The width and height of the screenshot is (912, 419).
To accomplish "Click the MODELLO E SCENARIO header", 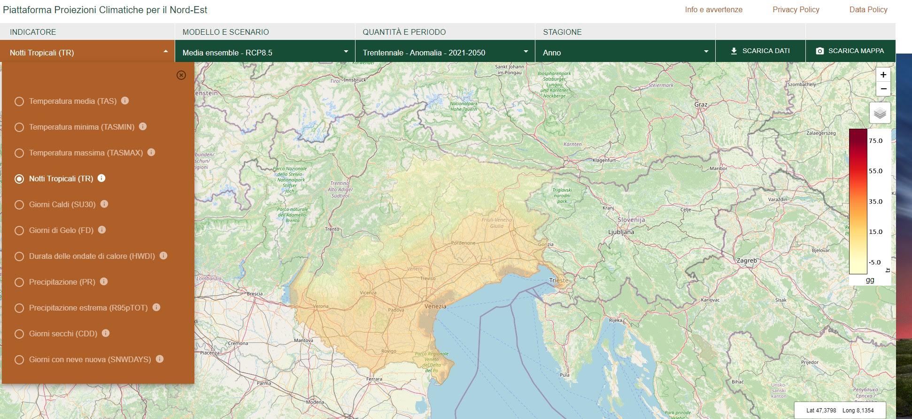I will click(225, 32).
